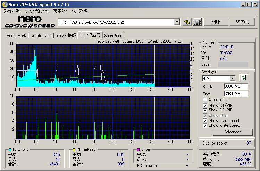The image size is (260, 171).
Task: Click the Start 0000 MB field
Action: click(236, 86)
